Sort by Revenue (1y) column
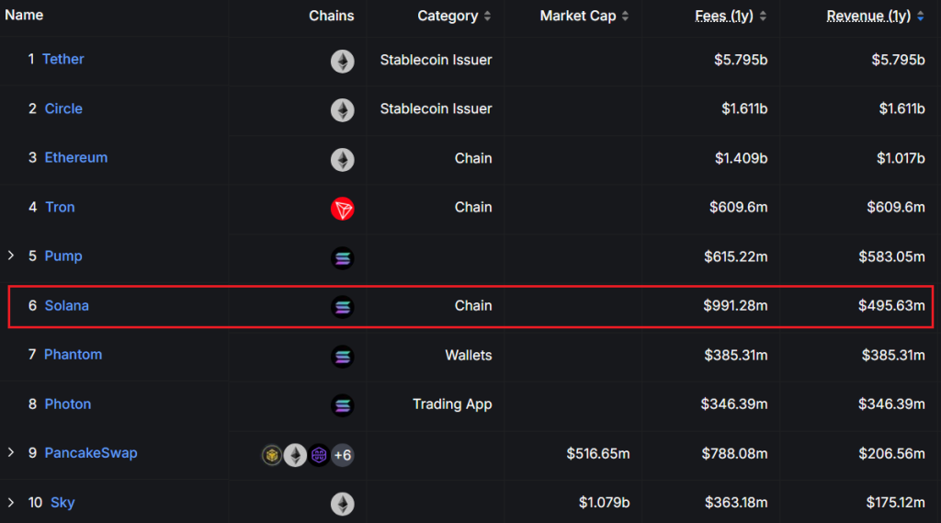Viewport: 941px width, 523px height. coord(875,16)
